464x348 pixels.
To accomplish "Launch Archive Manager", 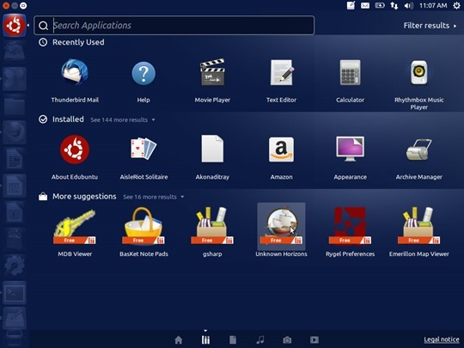I will 419,150.
